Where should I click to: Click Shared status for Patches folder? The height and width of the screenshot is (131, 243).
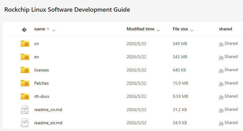231,83
